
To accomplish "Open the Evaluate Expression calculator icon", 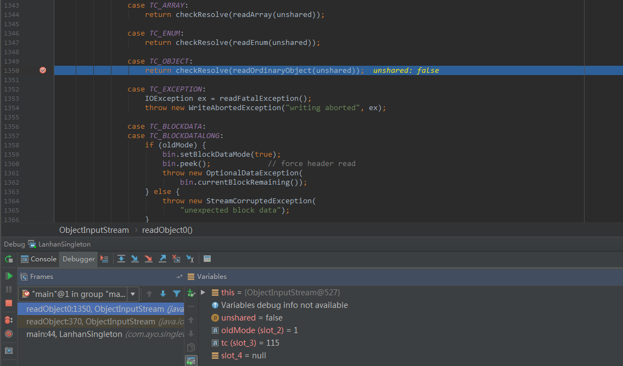I will tap(207, 259).
